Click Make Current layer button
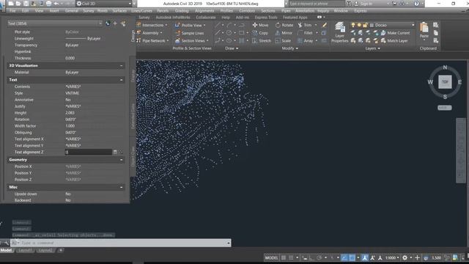 pyautogui.click(x=395, y=33)
